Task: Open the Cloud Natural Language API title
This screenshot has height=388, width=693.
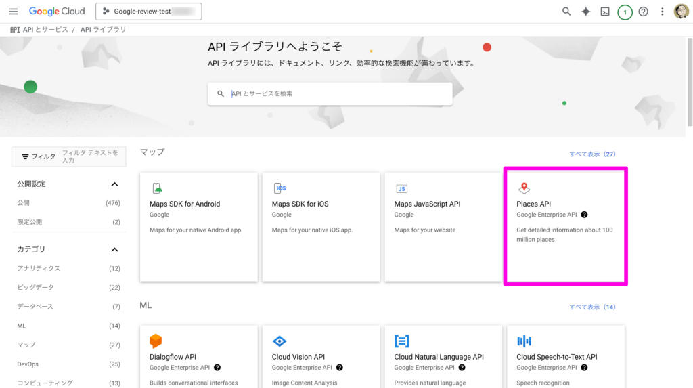Action: point(439,357)
